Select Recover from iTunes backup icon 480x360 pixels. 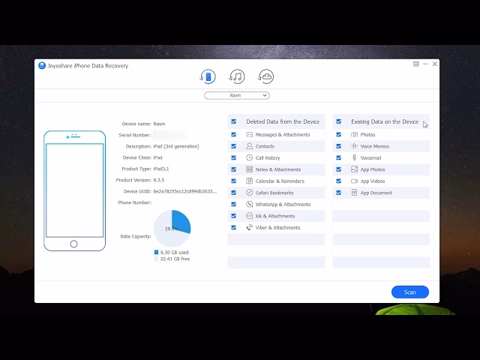tap(237, 76)
